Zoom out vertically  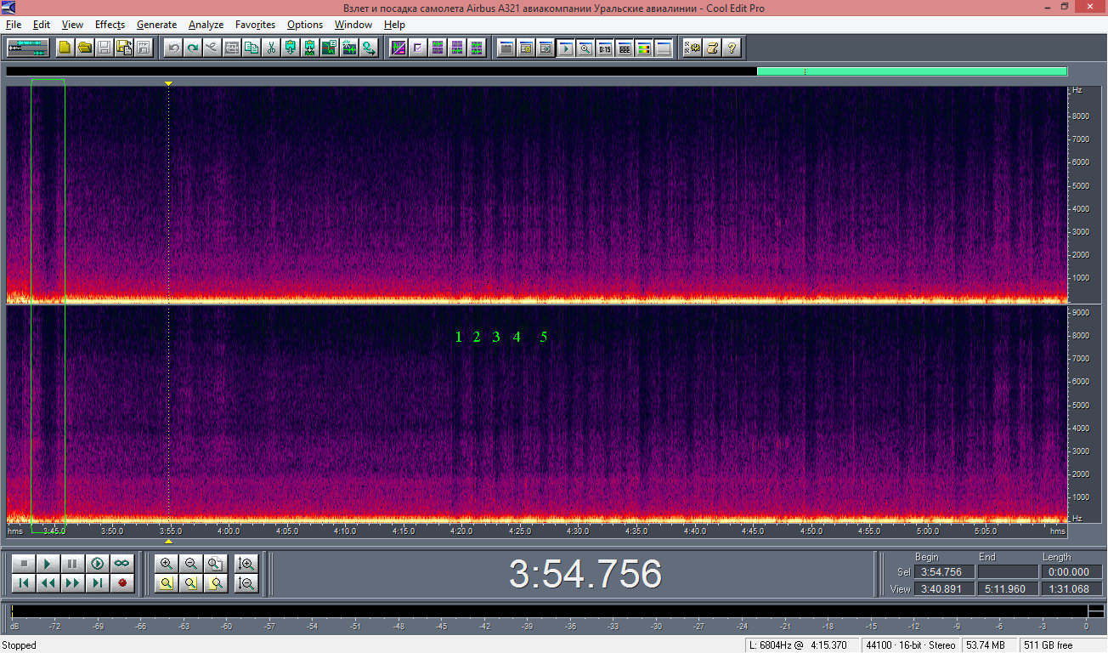coord(246,583)
